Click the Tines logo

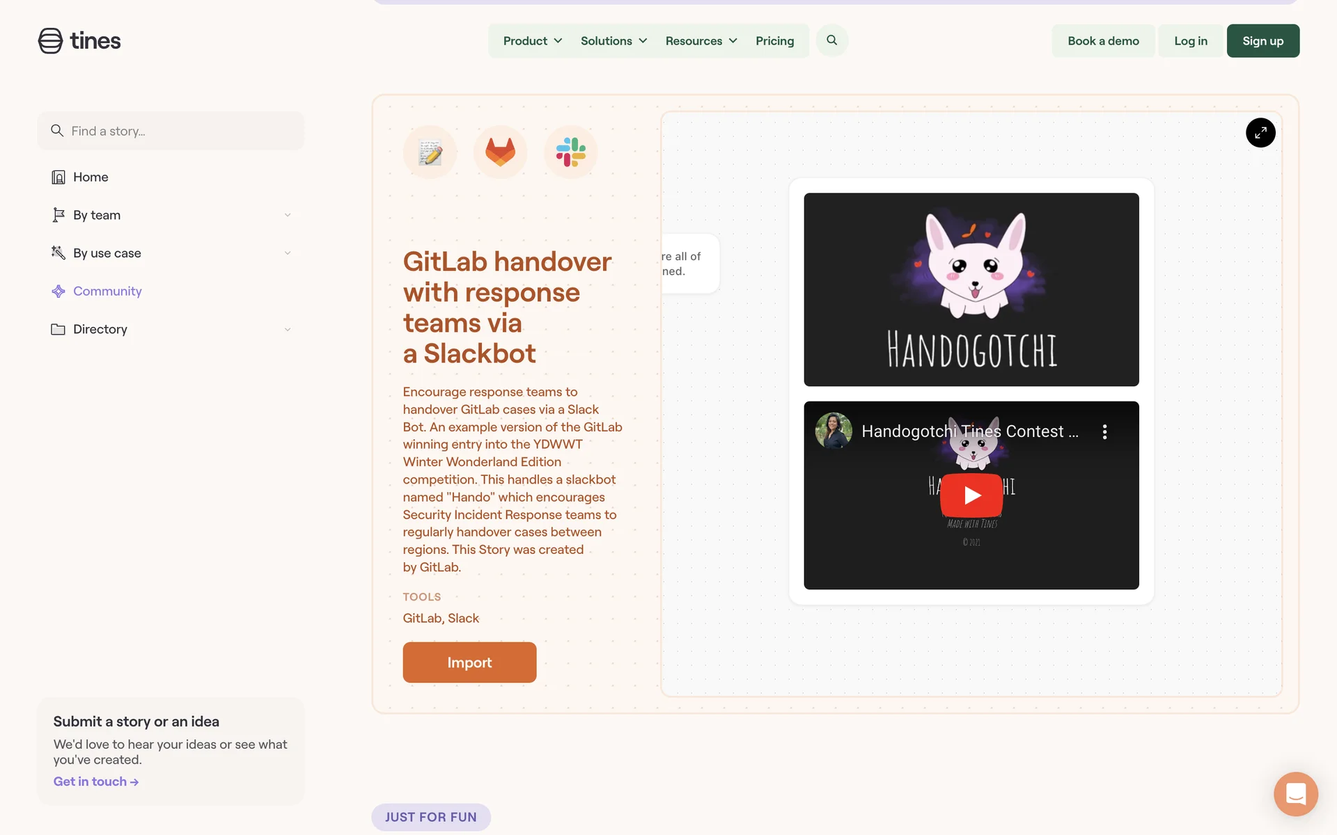click(79, 40)
